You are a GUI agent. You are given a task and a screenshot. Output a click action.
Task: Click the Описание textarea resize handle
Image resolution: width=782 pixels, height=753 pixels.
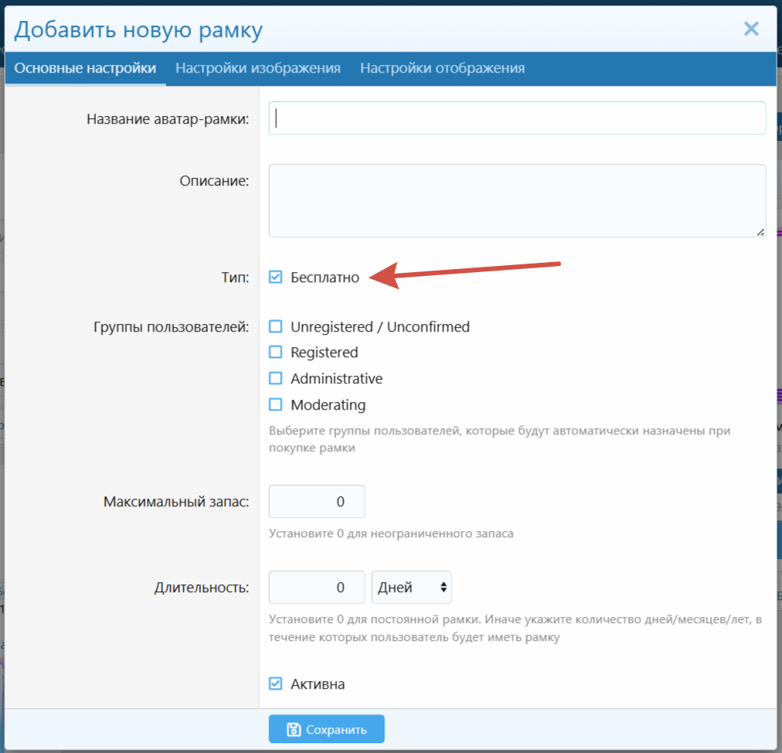tap(760, 232)
